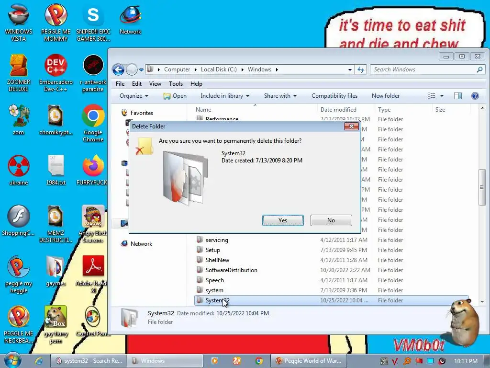This screenshot has height=368, width=490.
Task: Select the Speech folder
Action: tap(215, 280)
